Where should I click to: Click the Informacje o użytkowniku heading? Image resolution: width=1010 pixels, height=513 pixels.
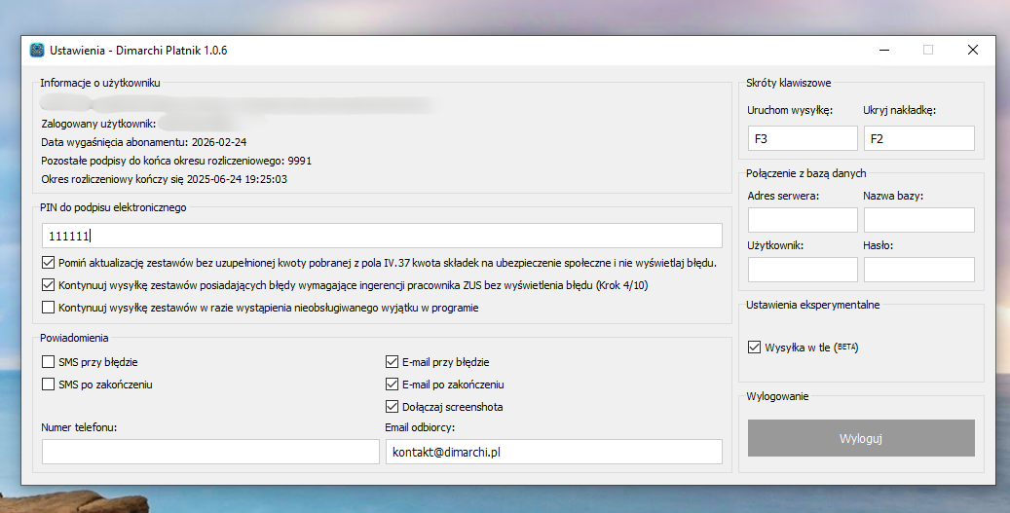pyautogui.click(x=100, y=83)
